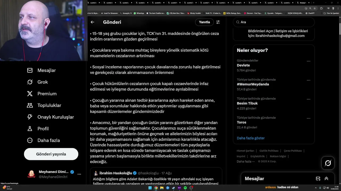Open the Imprint footer link

(241, 157)
